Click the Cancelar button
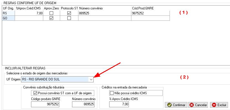This screenshot has width=230, height=110. pos(198,105)
